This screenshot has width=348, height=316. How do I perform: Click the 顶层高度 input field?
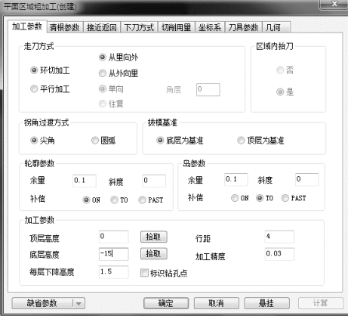pyautogui.click(x=114, y=237)
